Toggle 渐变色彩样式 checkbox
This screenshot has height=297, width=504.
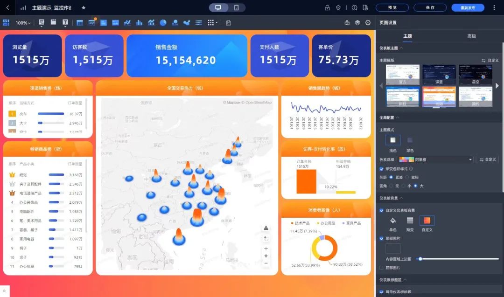pos(382,169)
